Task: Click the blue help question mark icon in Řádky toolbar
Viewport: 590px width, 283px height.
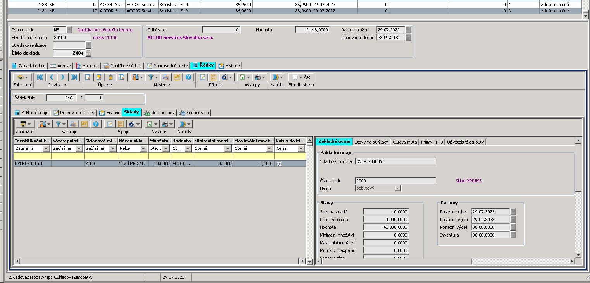Action: [188, 77]
